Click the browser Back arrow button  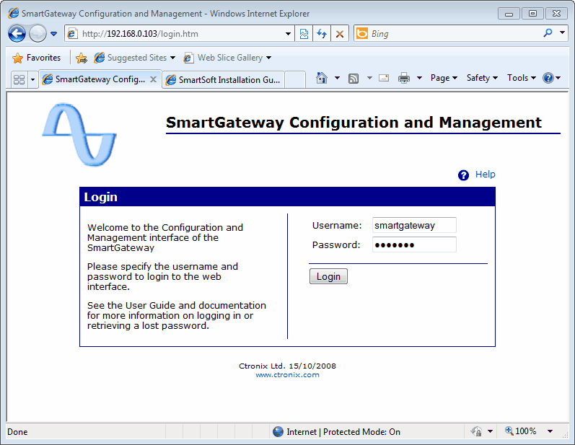pos(17,34)
